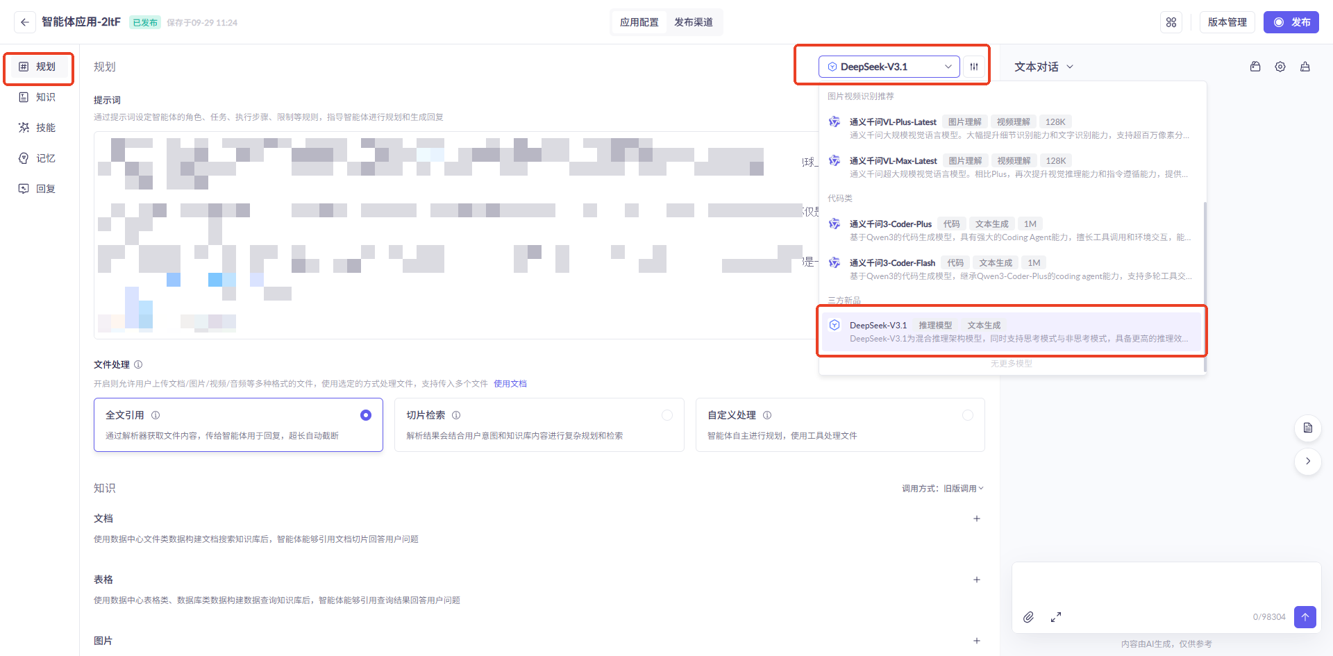The image size is (1333, 656).
Task: Choose 通义千问3-Coder-Flash from the model list
Action: (1011, 269)
